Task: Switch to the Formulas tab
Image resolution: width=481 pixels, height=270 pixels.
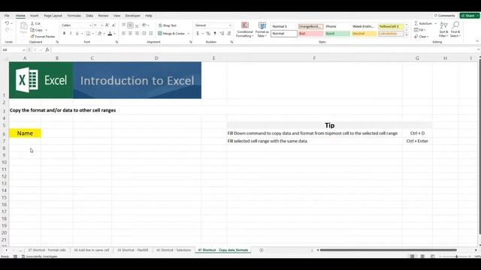Action: tap(74, 16)
